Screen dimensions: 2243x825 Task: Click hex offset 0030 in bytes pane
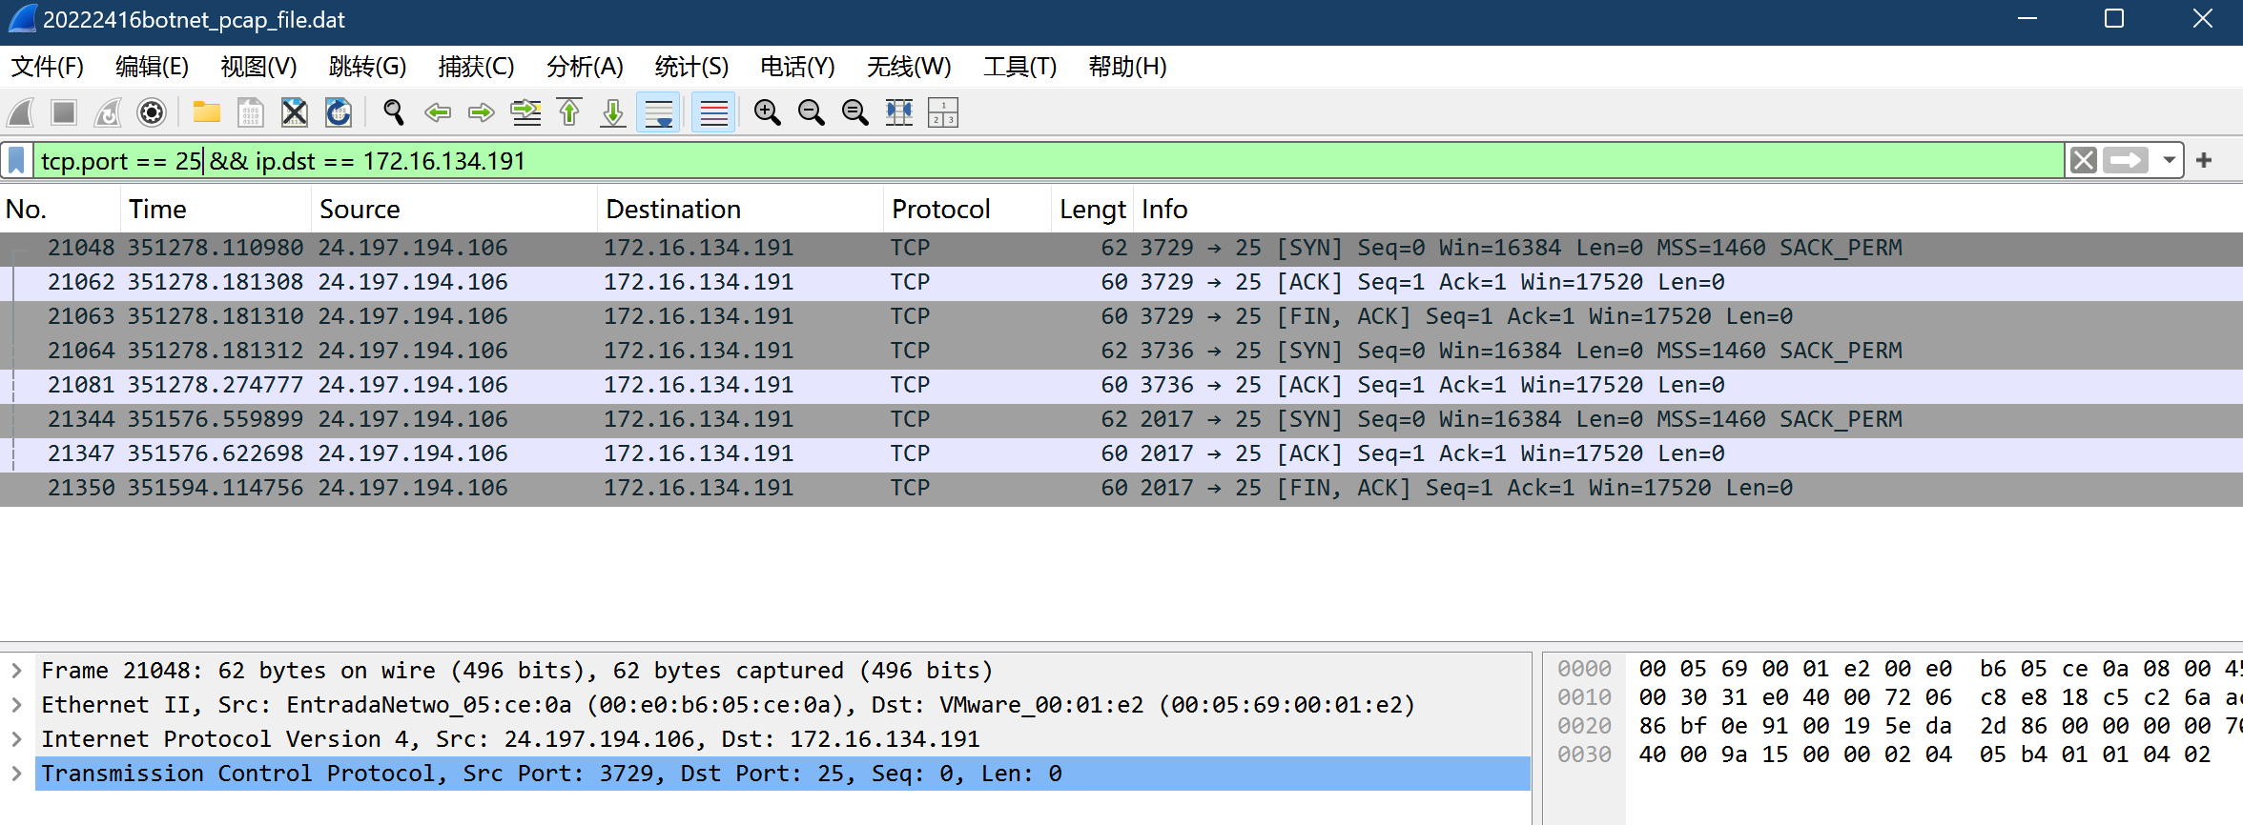point(1584,755)
